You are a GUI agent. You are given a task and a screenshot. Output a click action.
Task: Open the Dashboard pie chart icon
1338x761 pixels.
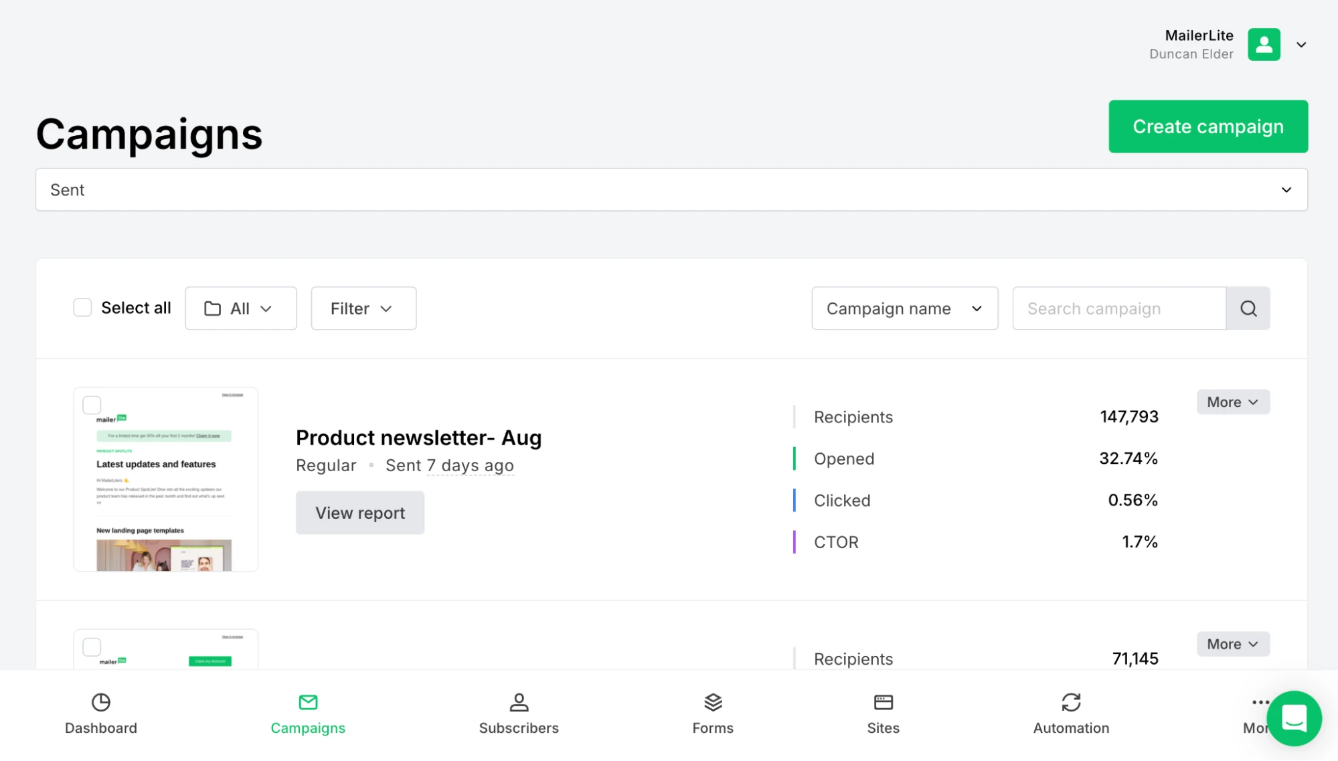[x=100, y=702]
